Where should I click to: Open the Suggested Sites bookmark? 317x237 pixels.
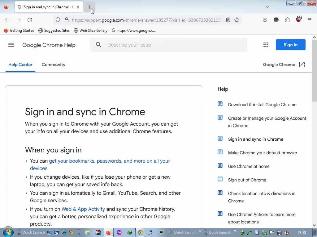[54, 31]
